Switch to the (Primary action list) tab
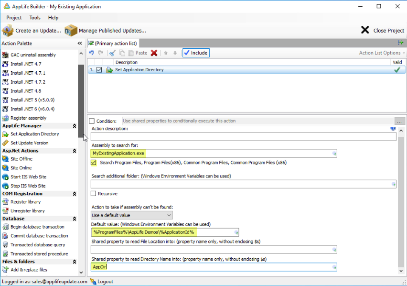The width and height of the screenshot is (407, 286). coord(113,44)
